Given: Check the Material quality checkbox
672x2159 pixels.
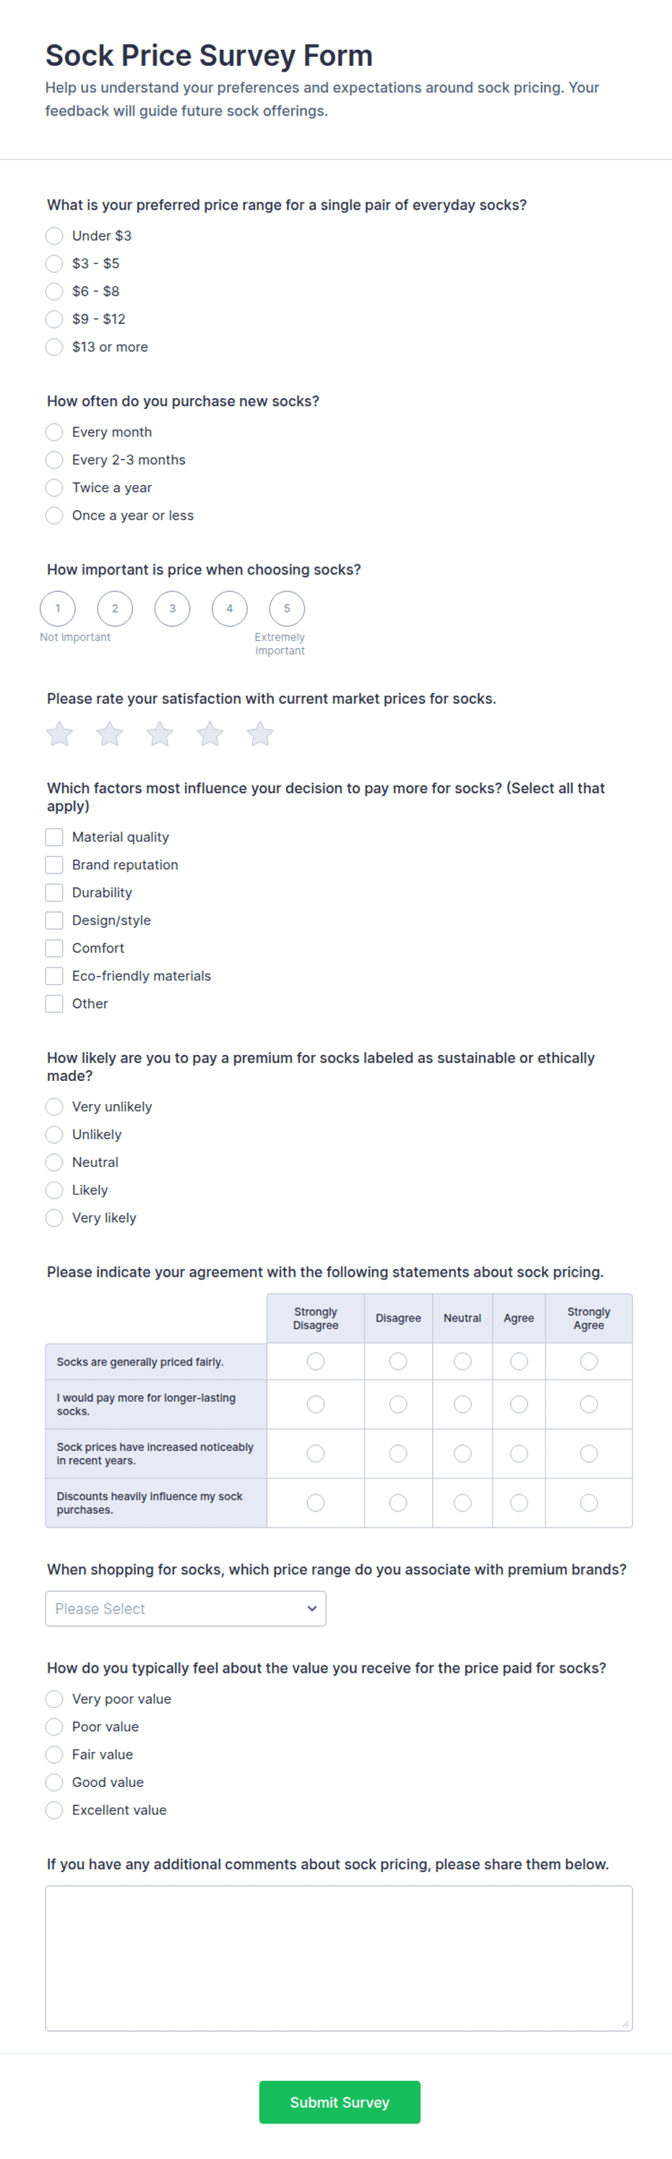Looking at the screenshot, I should click(x=54, y=837).
